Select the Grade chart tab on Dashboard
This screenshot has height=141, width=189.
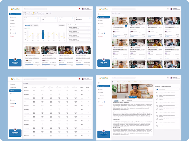(32, 26)
